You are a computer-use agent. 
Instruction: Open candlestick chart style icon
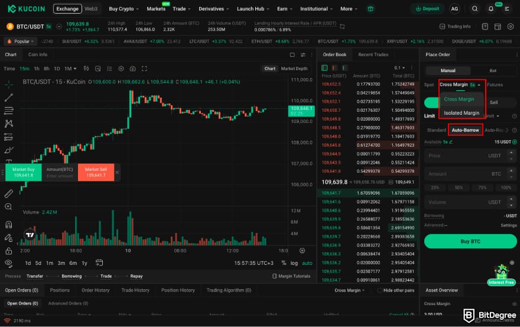click(x=86, y=69)
